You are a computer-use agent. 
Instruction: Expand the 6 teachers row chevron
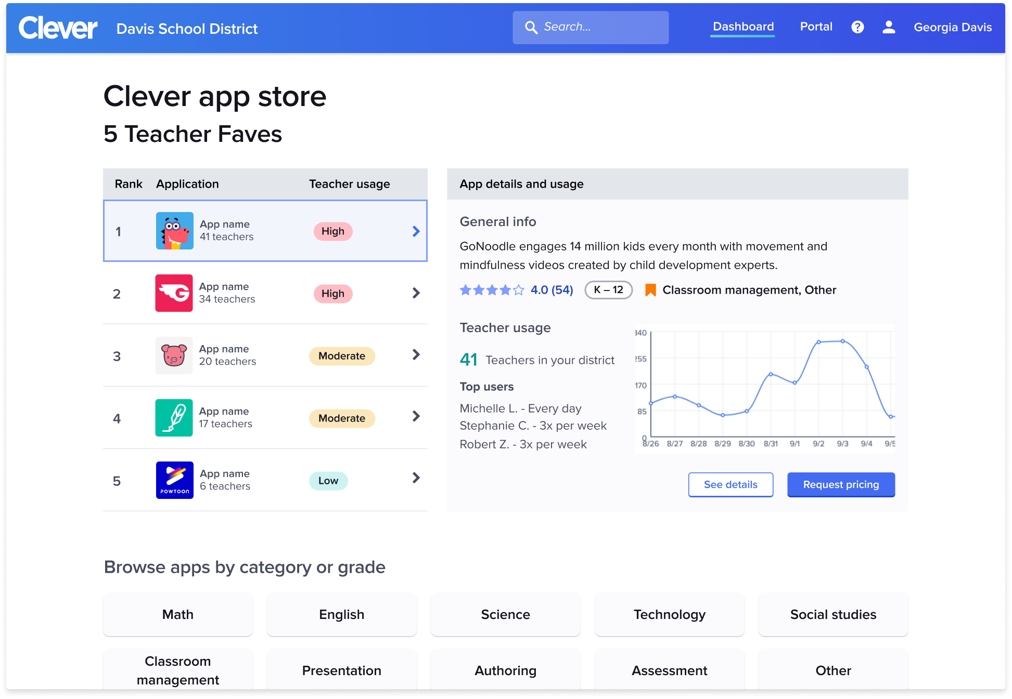[x=416, y=478]
